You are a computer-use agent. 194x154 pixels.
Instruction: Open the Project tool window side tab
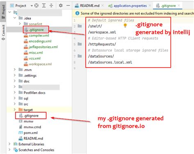(x=3, y=11)
